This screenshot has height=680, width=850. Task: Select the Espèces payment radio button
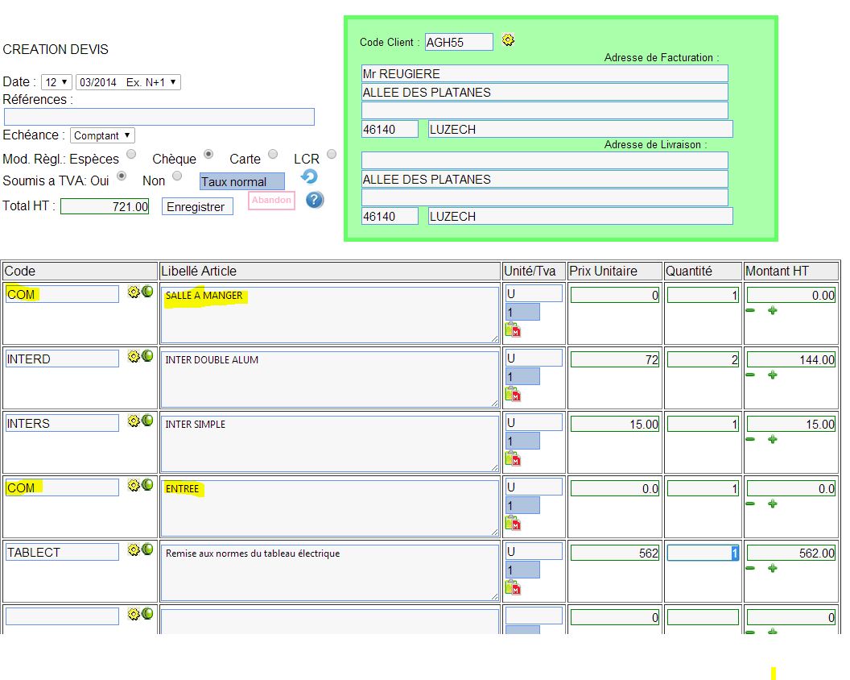coord(131,154)
